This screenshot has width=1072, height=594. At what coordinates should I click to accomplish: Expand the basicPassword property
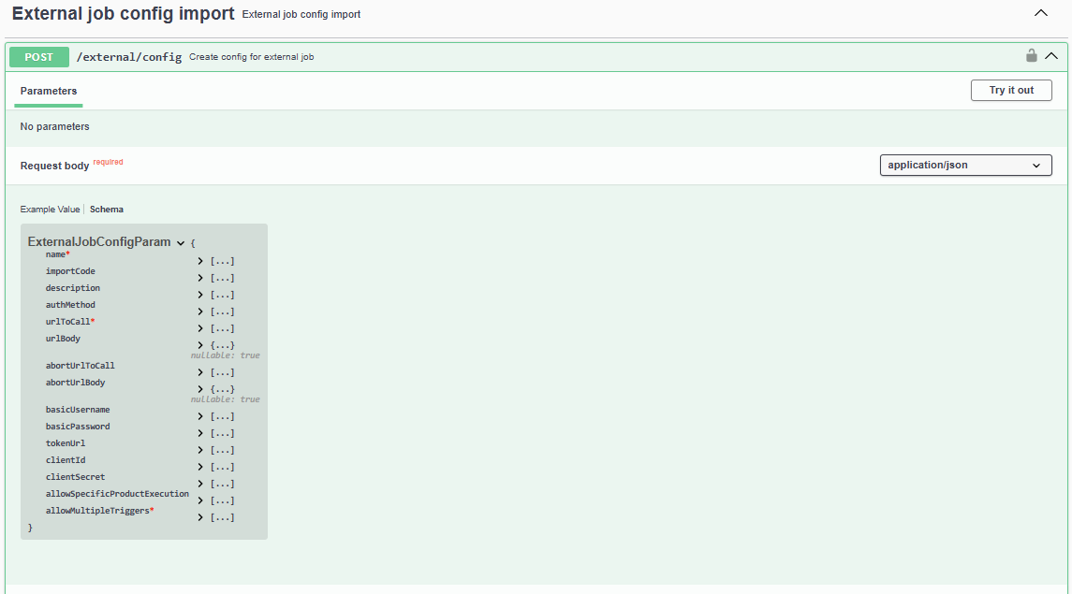(200, 433)
